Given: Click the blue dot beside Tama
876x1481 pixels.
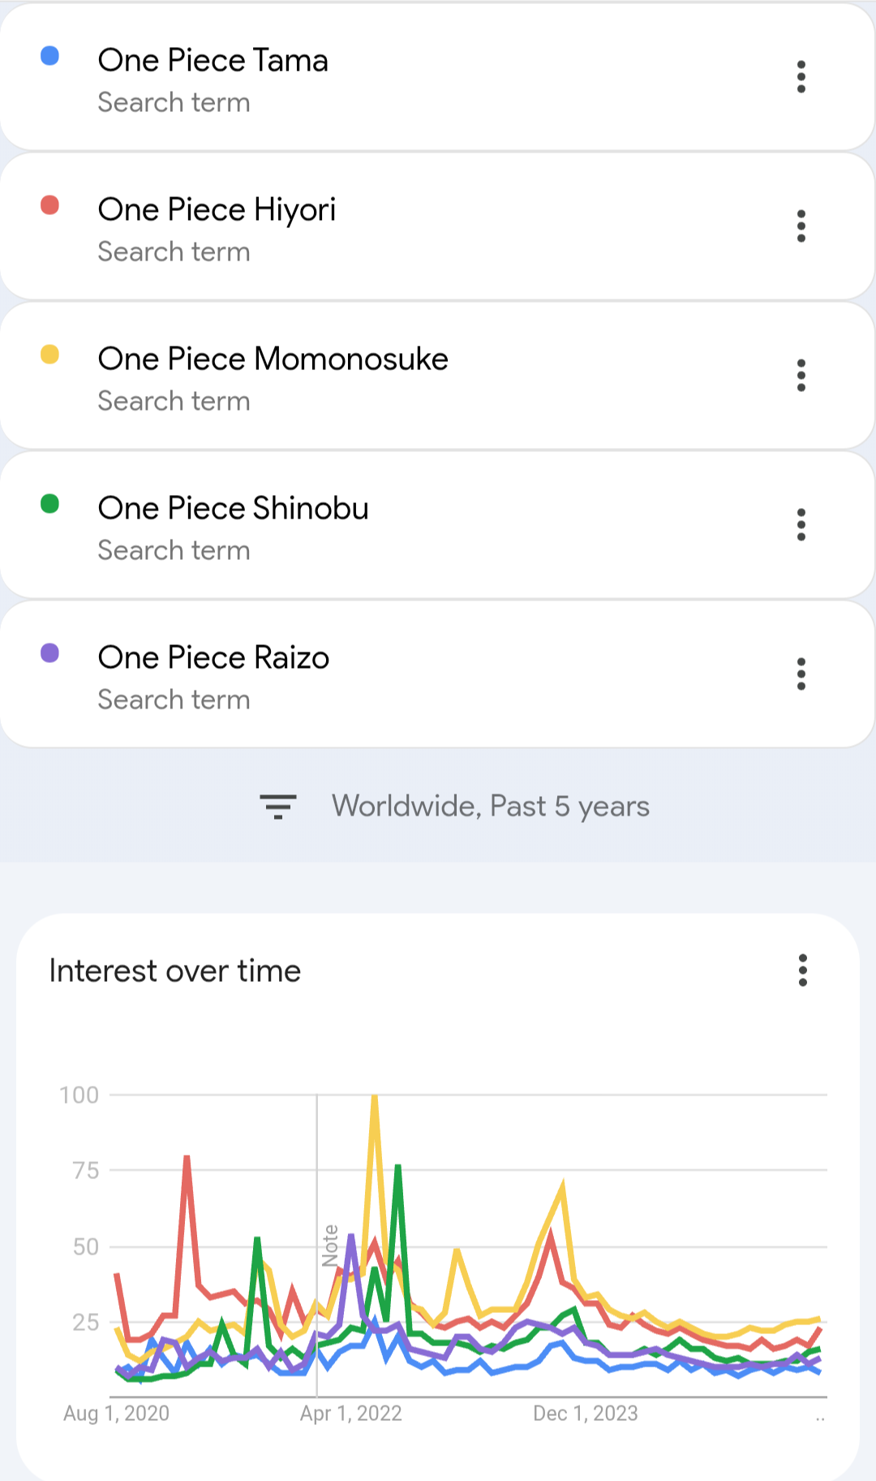Looking at the screenshot, I should click(x=50, y=56).
